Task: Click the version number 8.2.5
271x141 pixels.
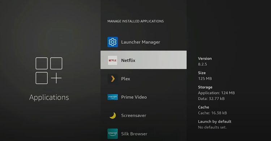Action: pyautogui.click(x=202, y=64)
